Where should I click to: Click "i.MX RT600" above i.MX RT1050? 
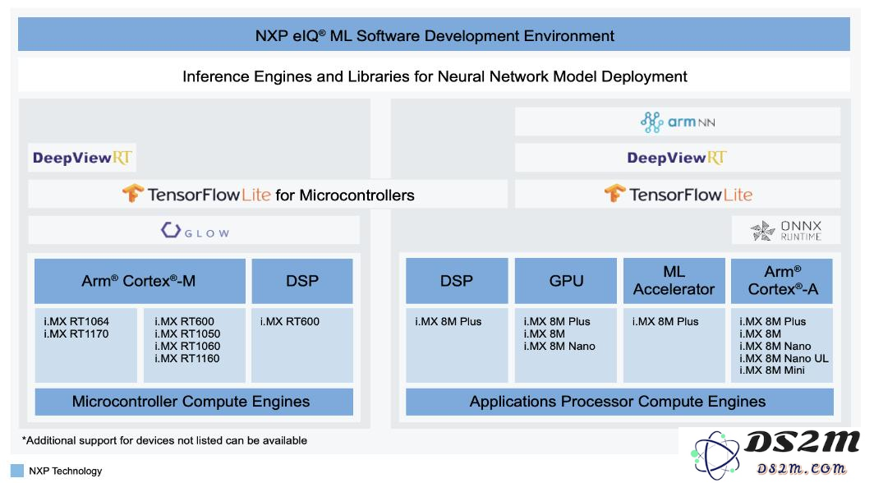click(184, 321)
